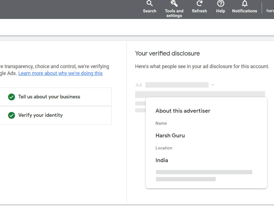
Task: Click the Search magnifier icon
Action: [150, 3]
